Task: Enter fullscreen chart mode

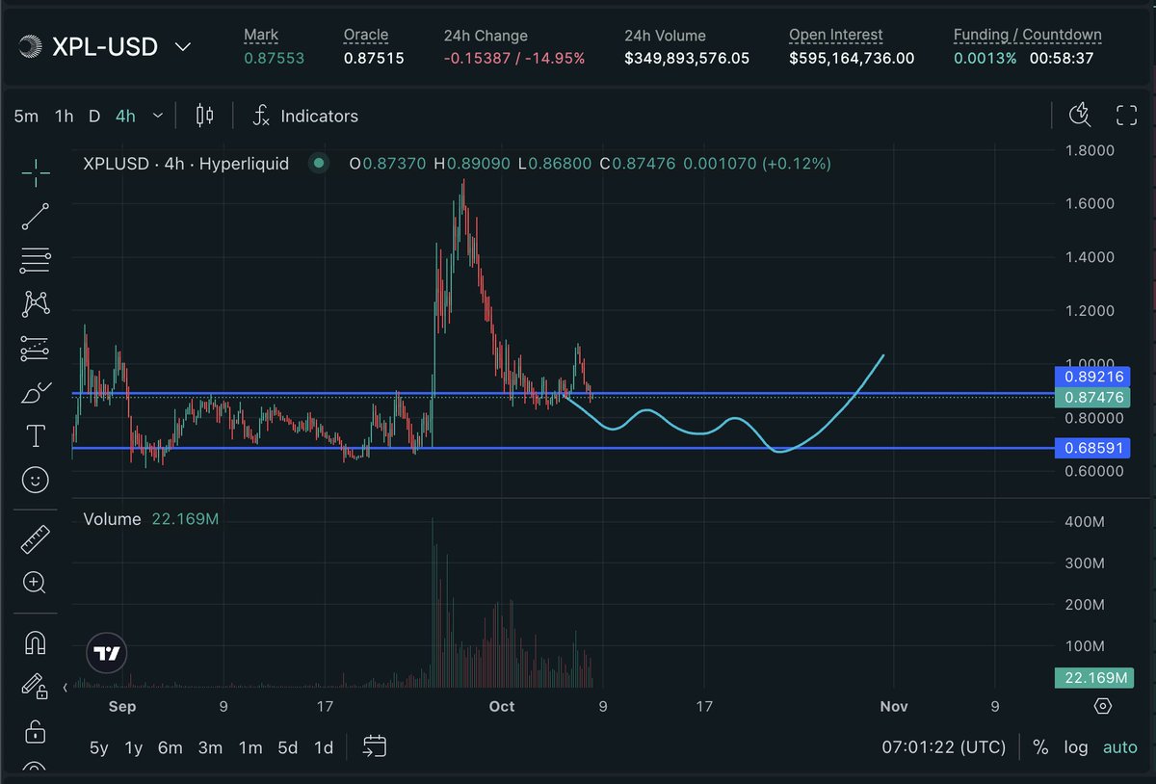Action: coord(1126,116)
